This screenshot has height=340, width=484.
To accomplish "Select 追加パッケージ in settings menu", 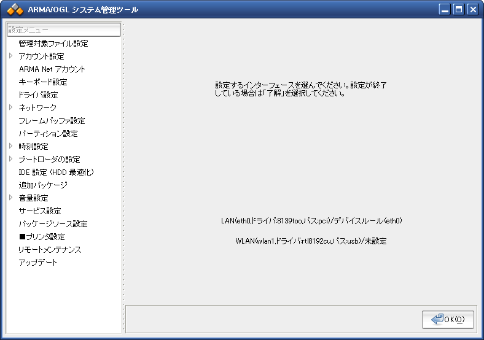I will point(42,185).
